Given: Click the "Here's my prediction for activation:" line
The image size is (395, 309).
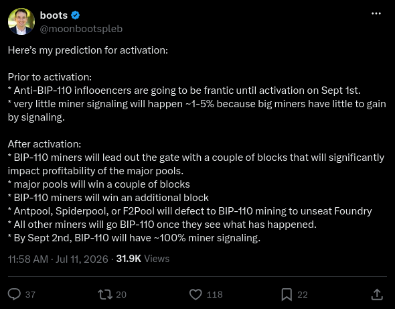Looking at the screenshot, I should [88, 50].
